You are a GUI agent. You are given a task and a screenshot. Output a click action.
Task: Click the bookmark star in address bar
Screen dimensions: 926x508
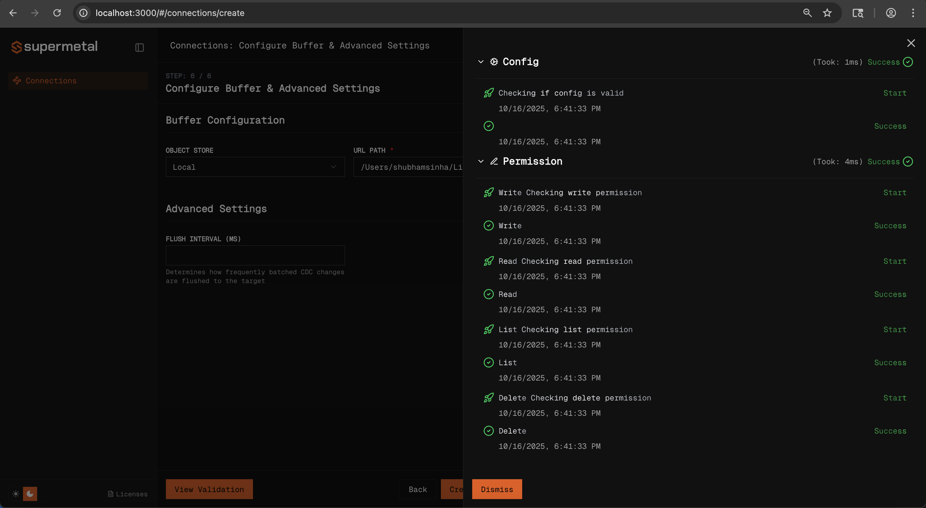(827, 13)
